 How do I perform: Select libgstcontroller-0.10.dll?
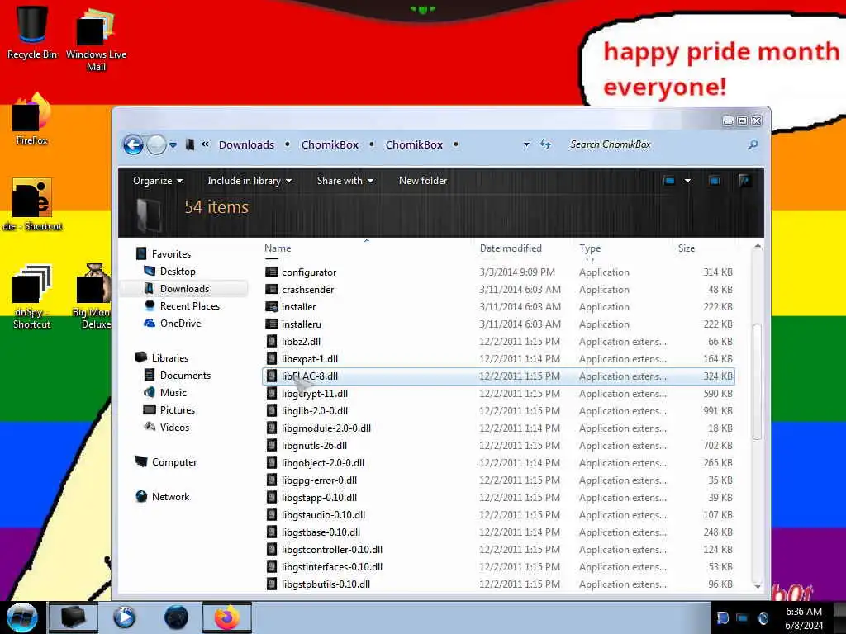[x=498, y=549]
